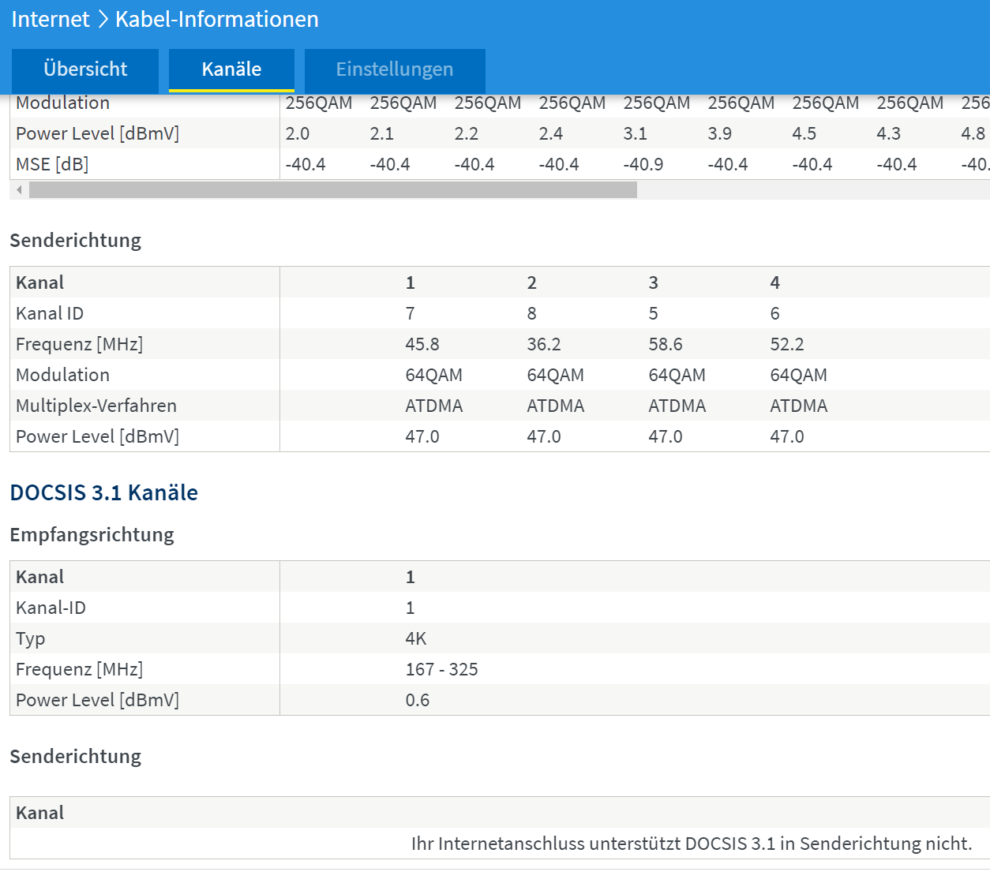
Task: Click the Typ row label
Action: (31, 638)
